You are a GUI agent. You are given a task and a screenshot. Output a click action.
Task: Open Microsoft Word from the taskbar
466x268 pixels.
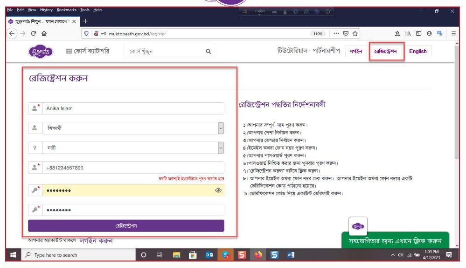(291, 255)
